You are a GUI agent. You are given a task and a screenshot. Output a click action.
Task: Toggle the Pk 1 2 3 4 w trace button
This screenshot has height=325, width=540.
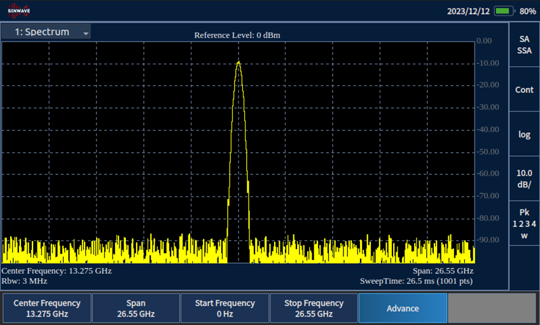tap(524, 223)
